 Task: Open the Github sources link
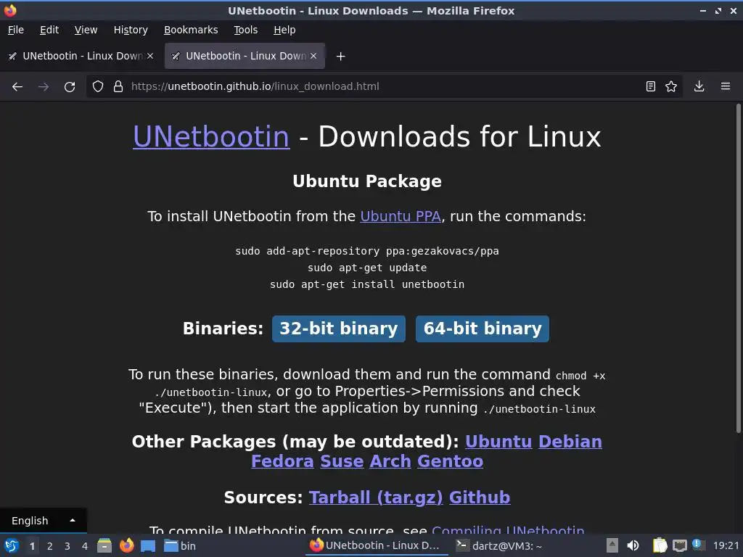coord(480,498)
